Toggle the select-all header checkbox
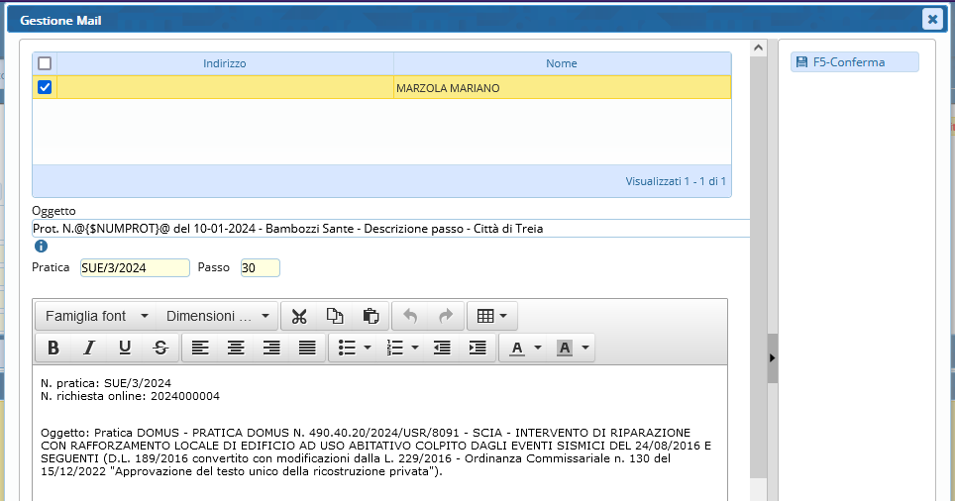955x501 pixels. (x=45, y=63)
